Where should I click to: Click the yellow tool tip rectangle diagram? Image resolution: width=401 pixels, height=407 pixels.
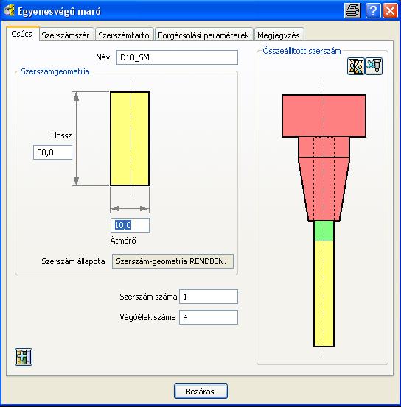tap(130, 138)
